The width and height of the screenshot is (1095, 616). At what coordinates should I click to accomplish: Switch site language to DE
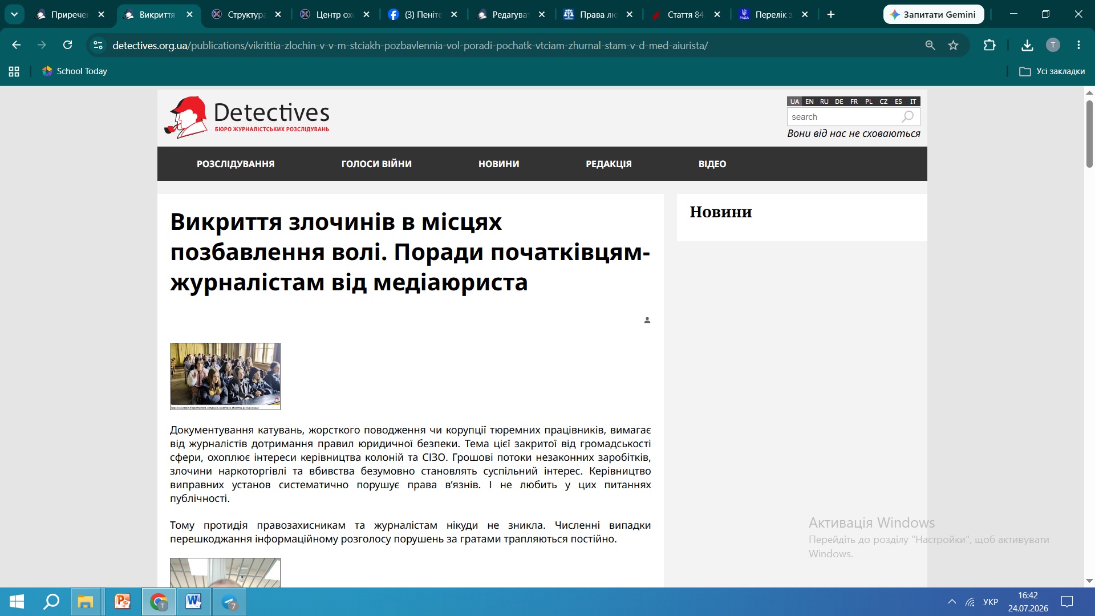click(x=839, y=102)
